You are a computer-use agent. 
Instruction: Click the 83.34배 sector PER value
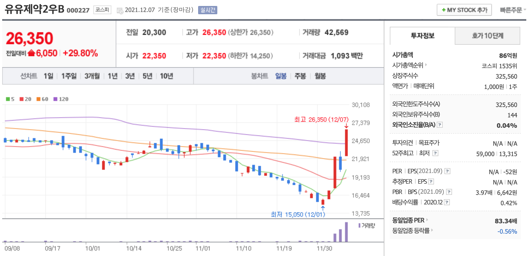(x=506, y=221)
